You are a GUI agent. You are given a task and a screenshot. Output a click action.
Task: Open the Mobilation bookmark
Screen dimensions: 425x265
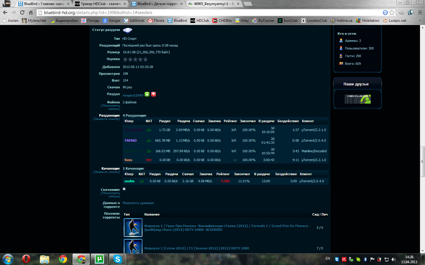[x=368, y=21]
